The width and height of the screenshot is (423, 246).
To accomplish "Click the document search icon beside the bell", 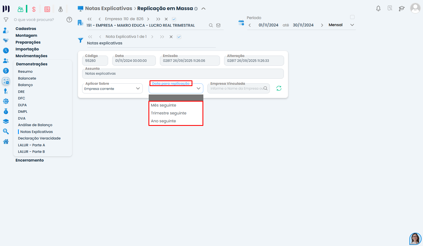I will click(x=390, y=8).
